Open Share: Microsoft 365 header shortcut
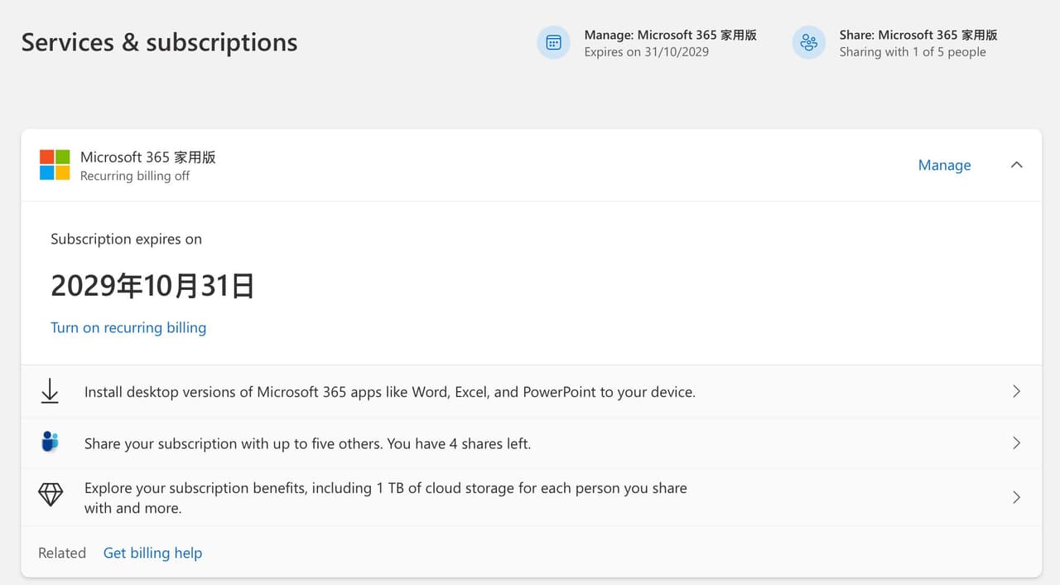1060x585 pixels. 894,43
